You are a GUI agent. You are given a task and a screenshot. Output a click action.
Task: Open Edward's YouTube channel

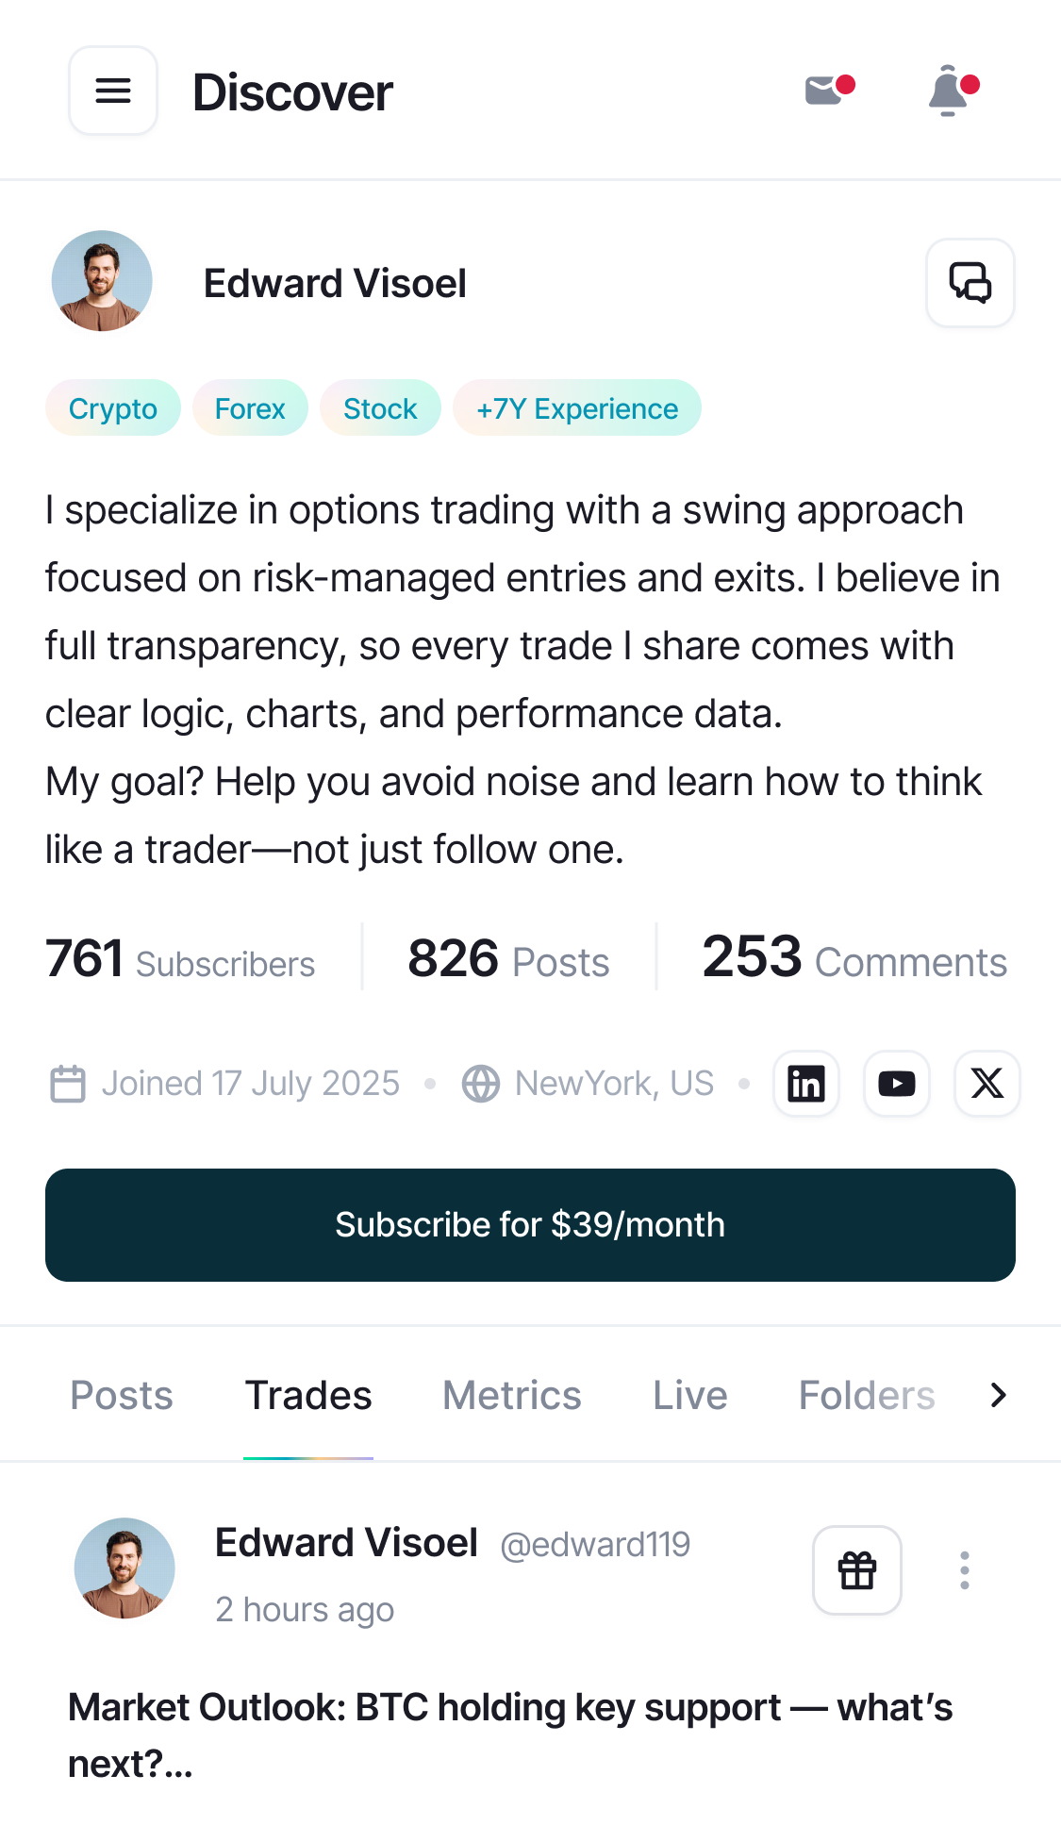[x=897, y=1084]
